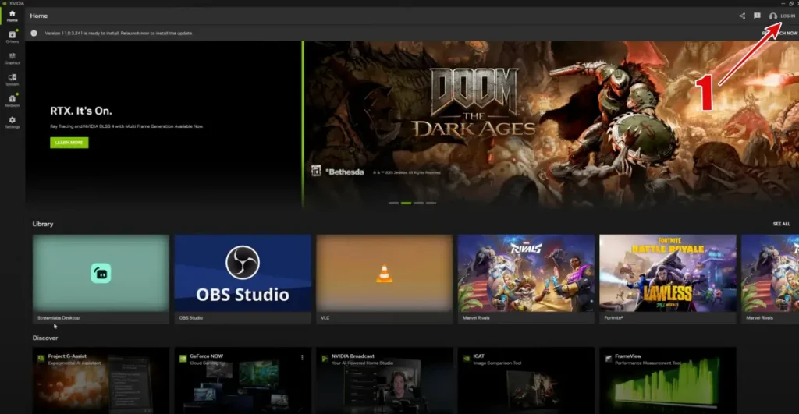Open the NVIDIA Broadcast discover card

[384, 380]
